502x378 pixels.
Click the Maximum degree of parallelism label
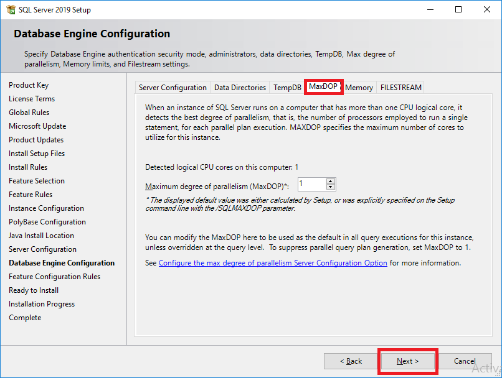tap(217, 187)
